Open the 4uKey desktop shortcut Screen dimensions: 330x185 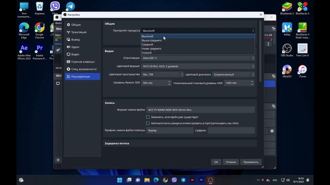point(287,29)
